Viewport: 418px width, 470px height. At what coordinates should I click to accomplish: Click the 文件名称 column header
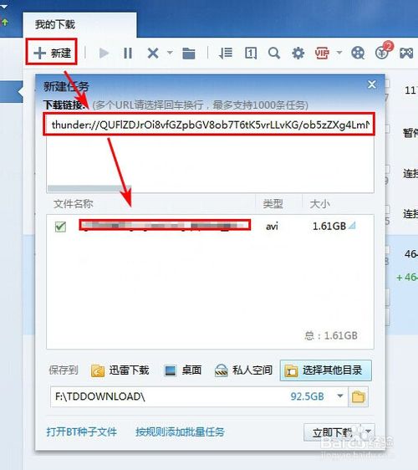coord(74,204)
